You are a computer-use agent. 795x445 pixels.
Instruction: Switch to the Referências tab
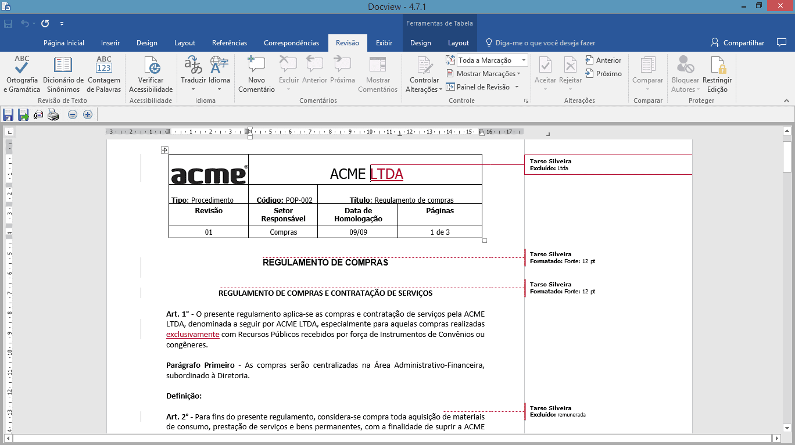coord(230,43)
